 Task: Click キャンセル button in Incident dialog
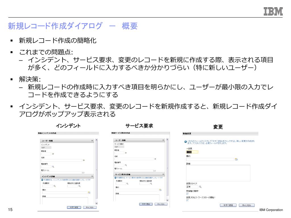click(x=90, y=207)
